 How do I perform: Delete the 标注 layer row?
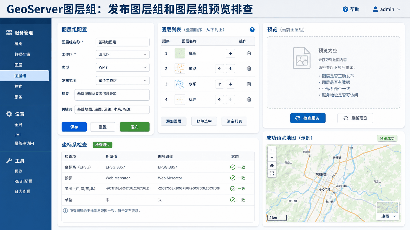click(249, 100)
